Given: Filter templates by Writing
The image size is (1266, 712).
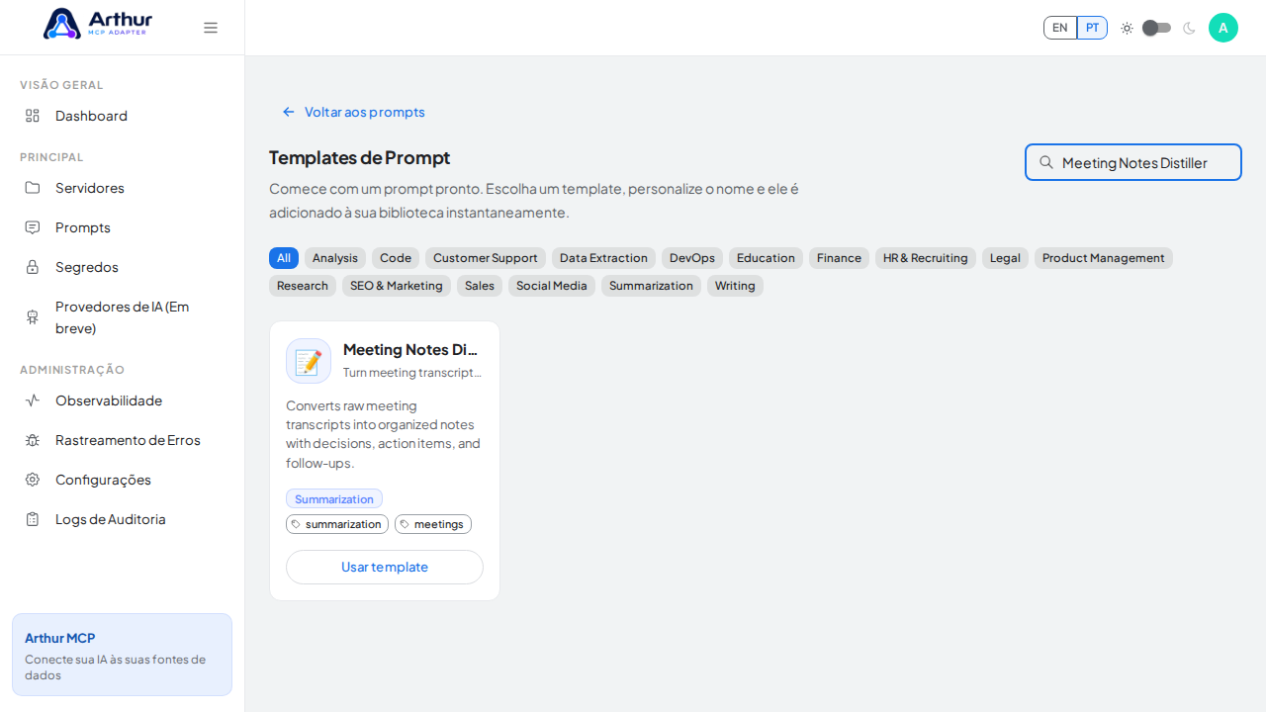Looking at the screenshot, I should pos(735,286).
